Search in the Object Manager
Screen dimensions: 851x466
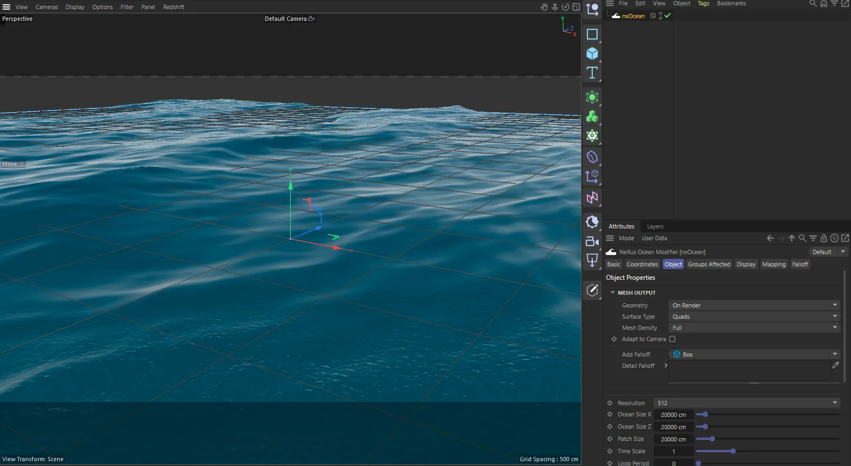(813, 3)
